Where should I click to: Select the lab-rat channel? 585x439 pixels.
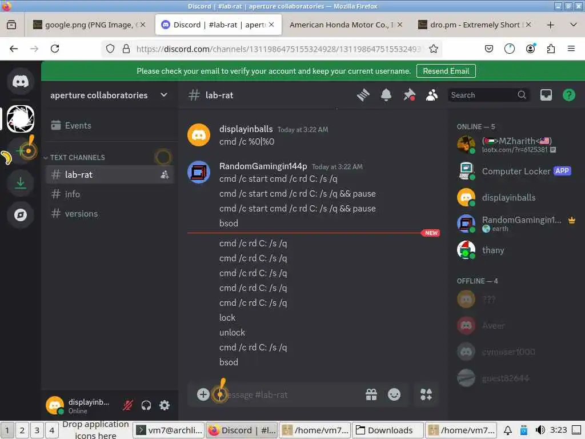coord(110,175)
